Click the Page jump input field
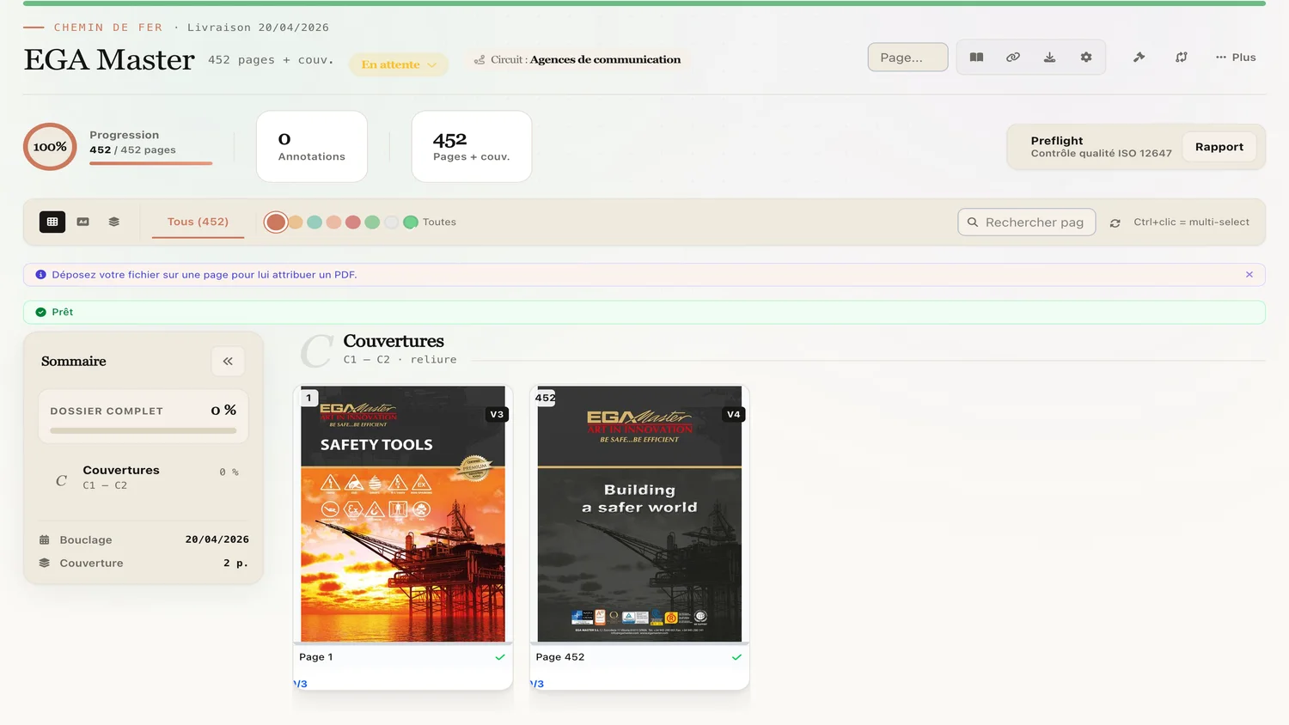This screenshot has width=1289, height=725. coord(907,58)
